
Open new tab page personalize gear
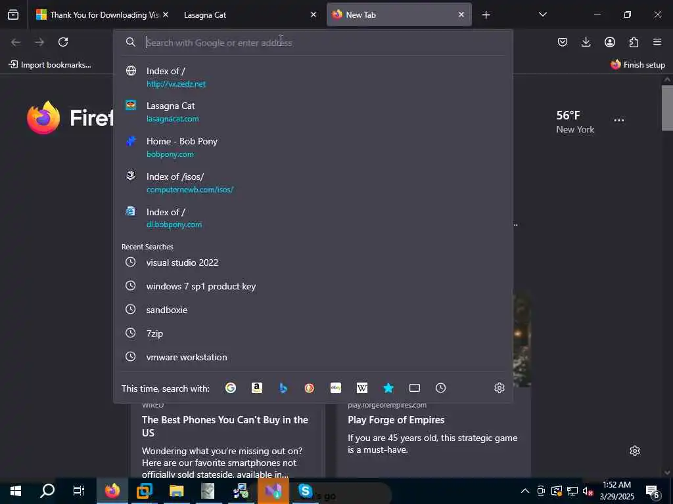coord(635,451)
